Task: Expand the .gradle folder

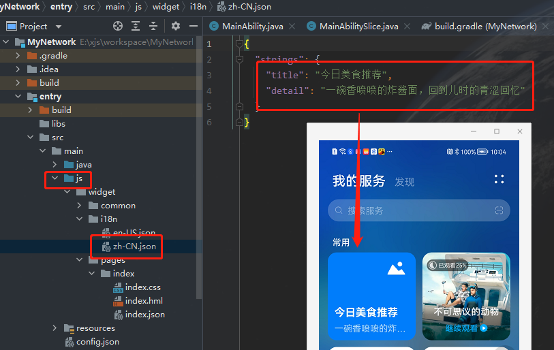Action: coord(18,55)
